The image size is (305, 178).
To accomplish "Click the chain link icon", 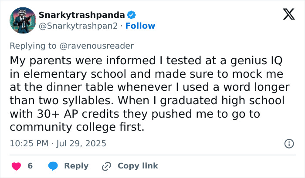I will [x=106, y=166].
